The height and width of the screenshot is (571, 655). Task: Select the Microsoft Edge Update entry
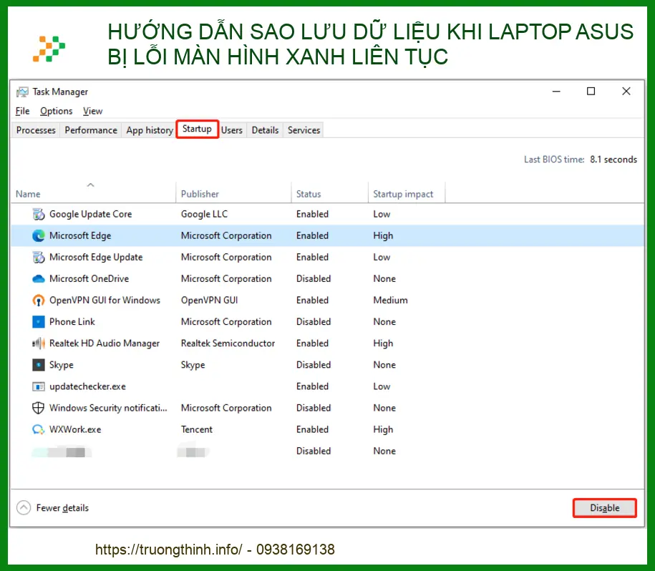(x=96, y=257)
